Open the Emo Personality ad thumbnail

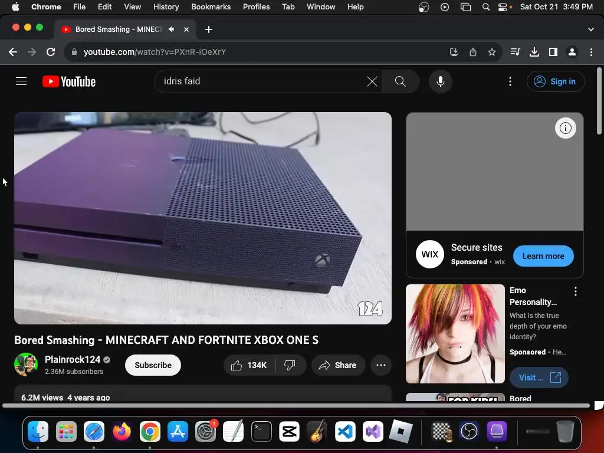pyautogui.click(x=455, y=334)
